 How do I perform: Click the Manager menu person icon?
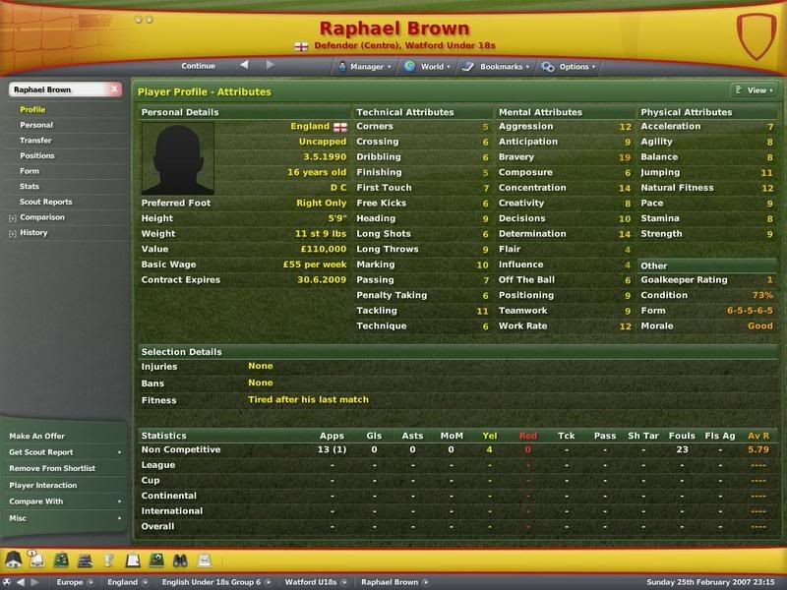pos(342,66)
